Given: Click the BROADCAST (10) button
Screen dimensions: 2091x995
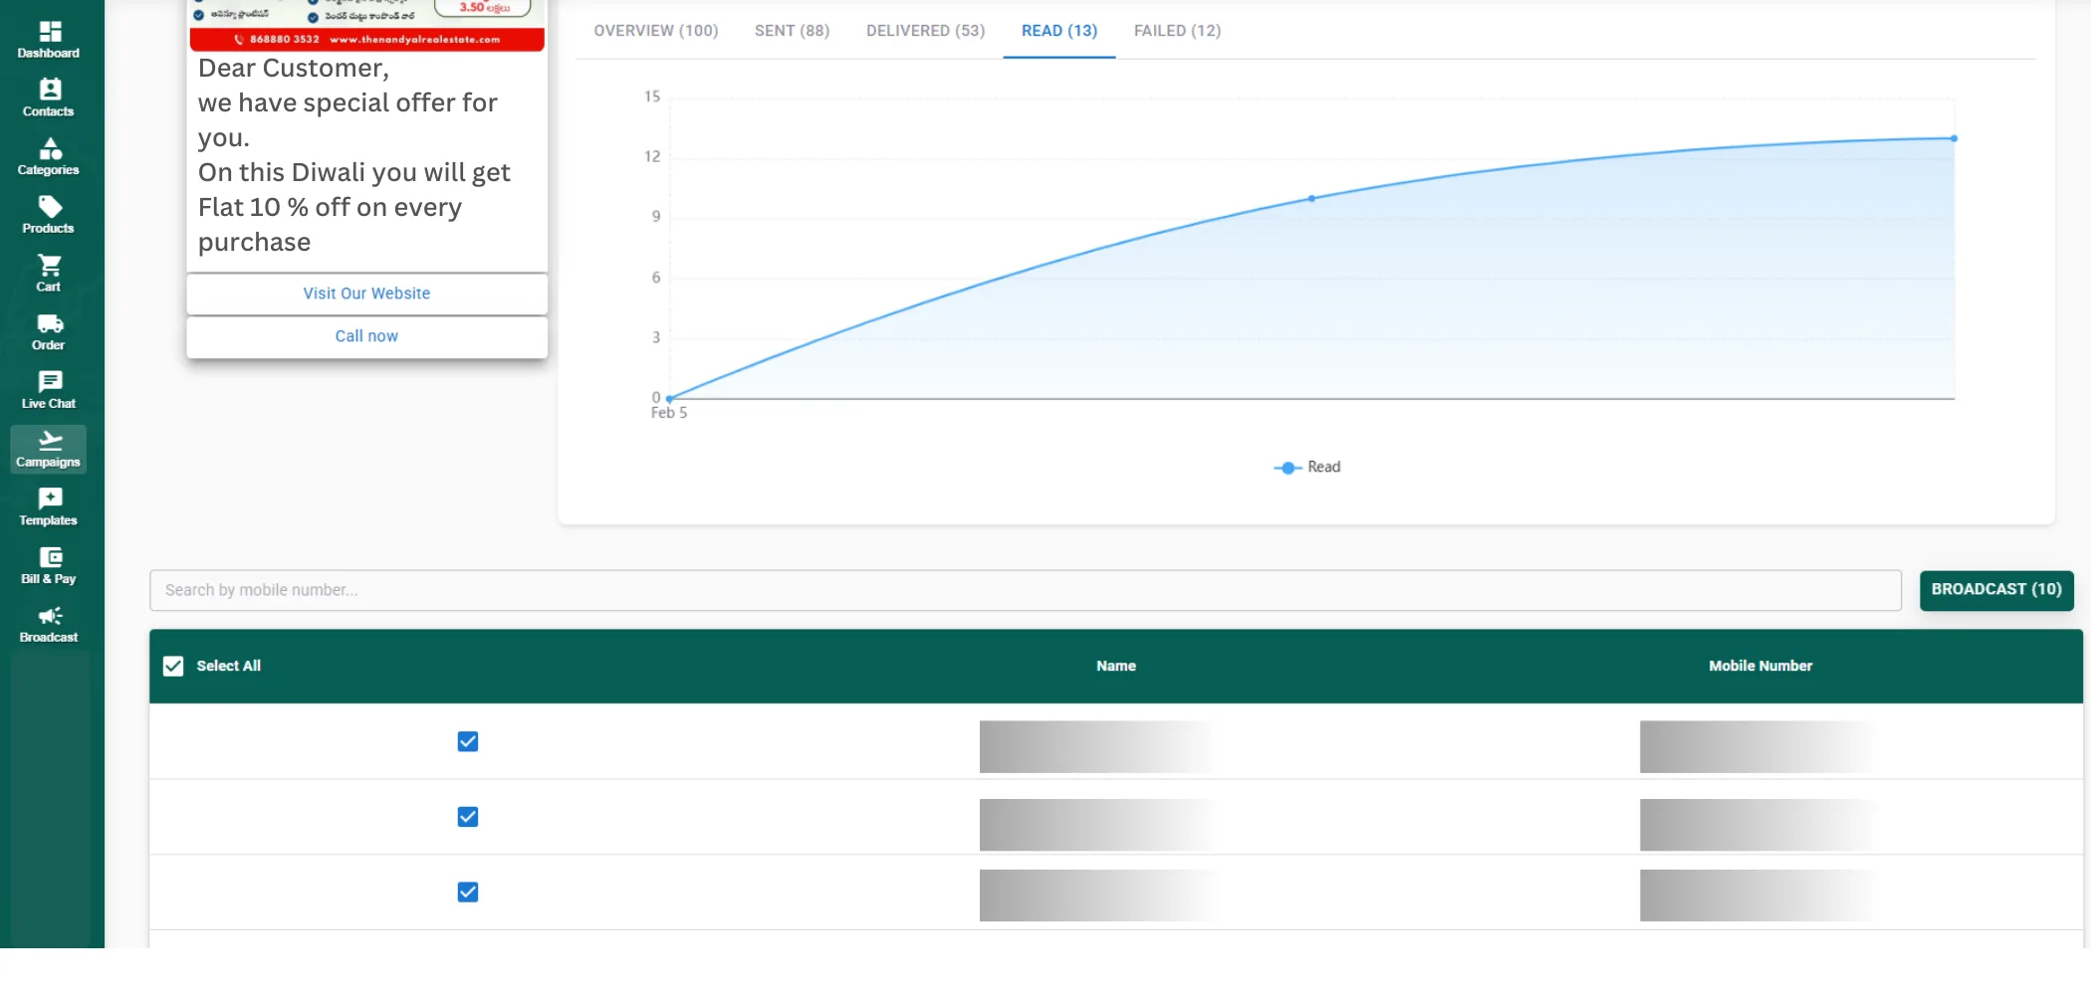Looking at the screenshot, I should click(1996, 590).
